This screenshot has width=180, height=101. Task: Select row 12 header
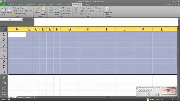pos(4,93)
